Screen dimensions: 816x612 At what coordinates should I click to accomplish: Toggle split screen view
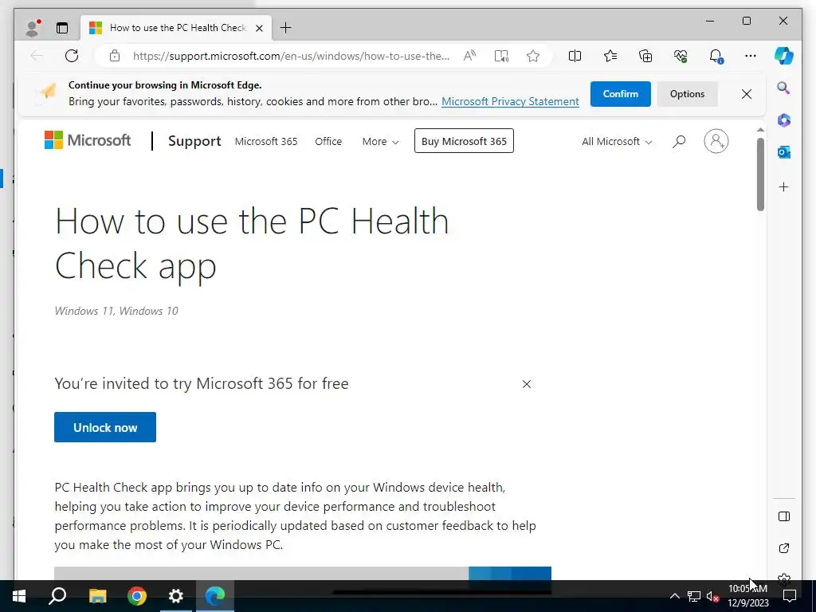point(575,56)
